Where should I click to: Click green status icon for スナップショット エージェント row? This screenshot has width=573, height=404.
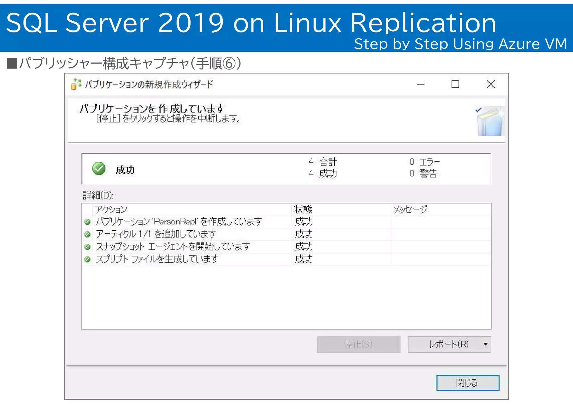pyautogui.click(x=87, y=247)
